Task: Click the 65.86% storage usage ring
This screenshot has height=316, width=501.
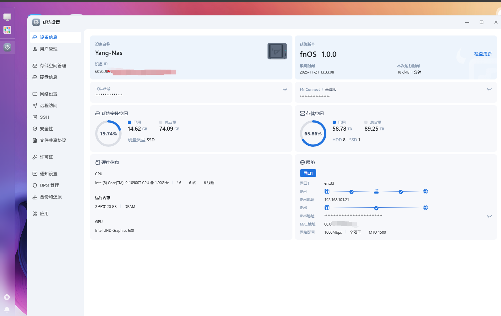Action: [x=313, y=133]
